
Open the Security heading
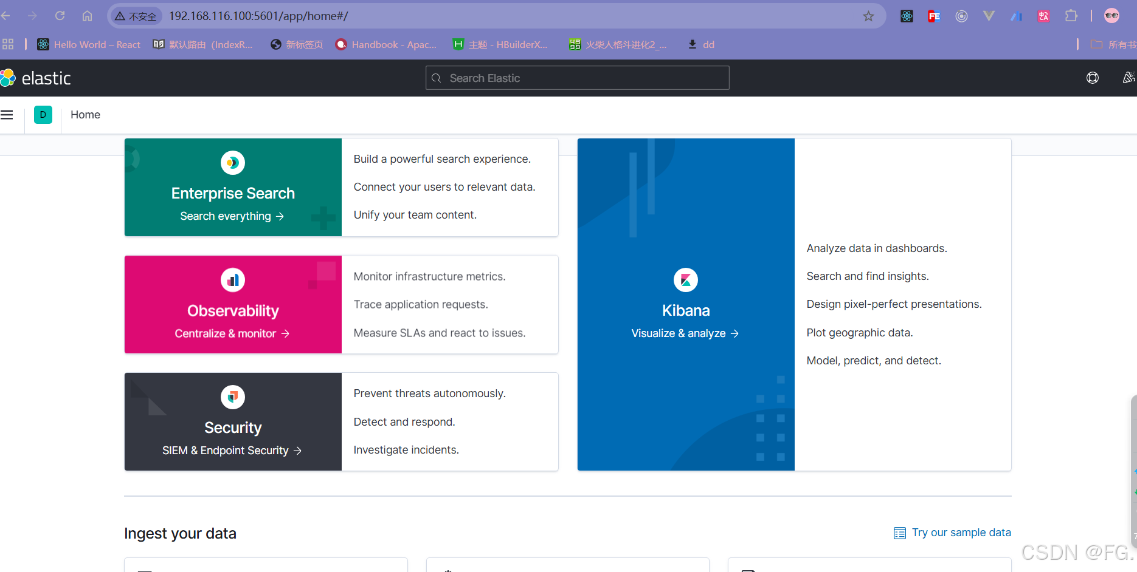point(233,428)
